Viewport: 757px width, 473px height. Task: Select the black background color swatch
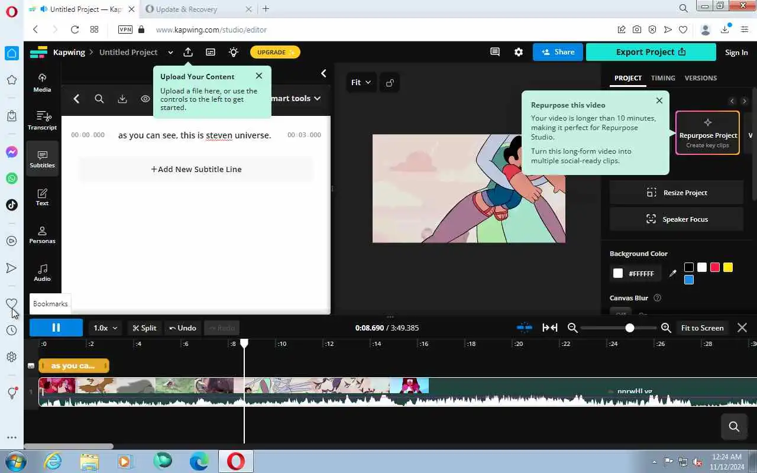point(689,267)
